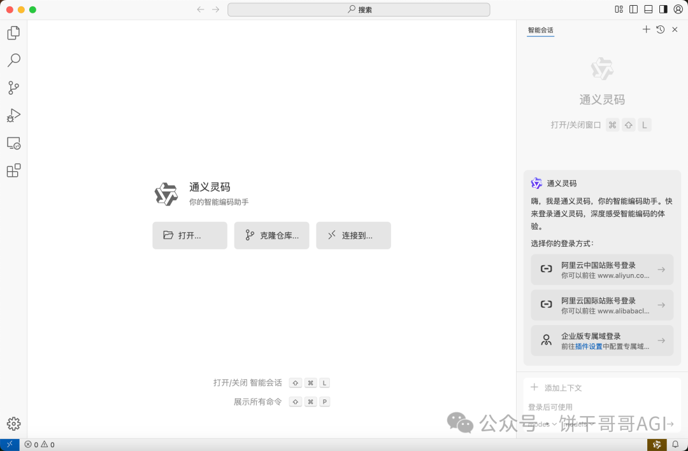
Task: Choose 阿里云中国站账号登录
Action: (x=602, y=270)
